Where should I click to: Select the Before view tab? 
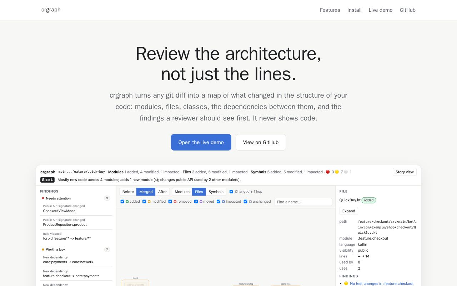tap(128, 192)
